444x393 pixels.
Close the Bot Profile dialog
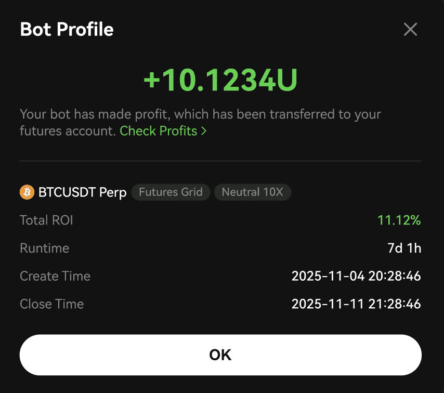click(410, 30)
